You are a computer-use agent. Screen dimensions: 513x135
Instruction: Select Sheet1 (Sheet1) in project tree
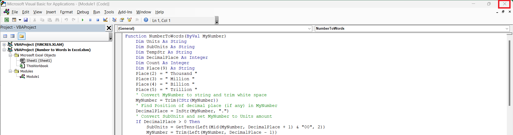tap(39, 61)
